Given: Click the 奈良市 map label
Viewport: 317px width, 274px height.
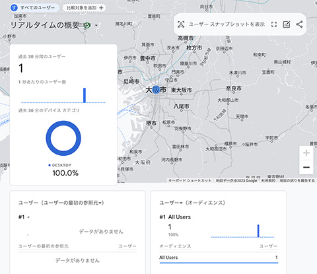Looking at the screenshot, I should coord(234,88).
